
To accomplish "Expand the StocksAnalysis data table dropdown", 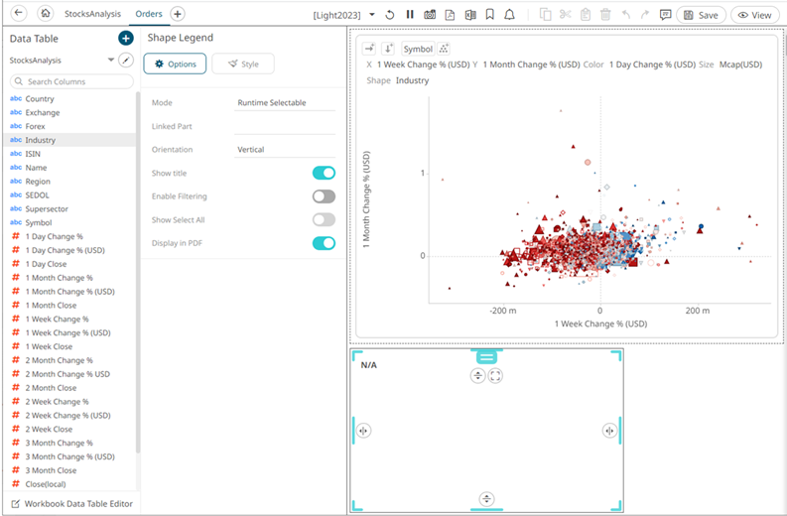I will click(x=110, y=61).
